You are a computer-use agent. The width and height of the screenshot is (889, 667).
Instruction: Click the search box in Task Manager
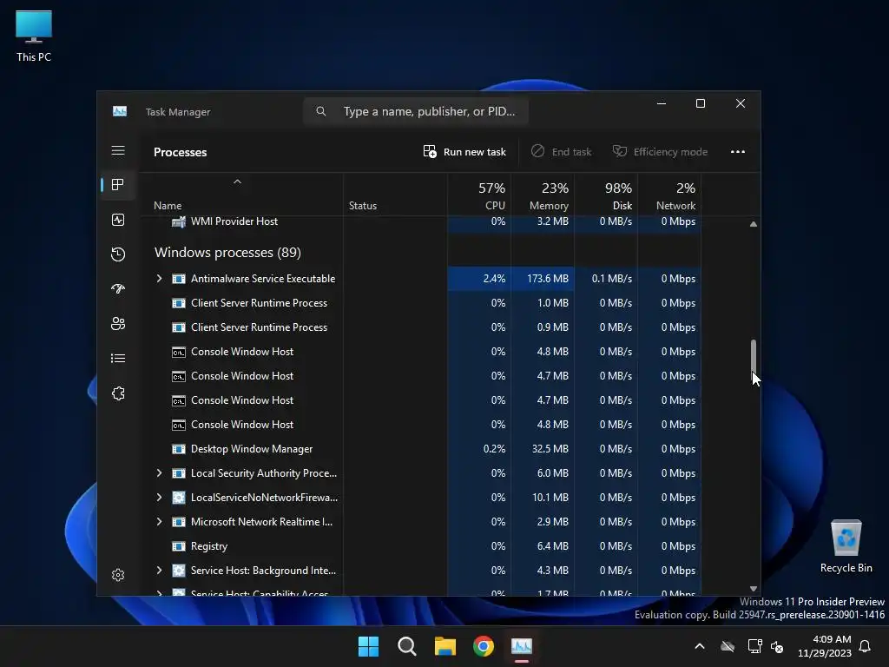(x=416, y=111)
